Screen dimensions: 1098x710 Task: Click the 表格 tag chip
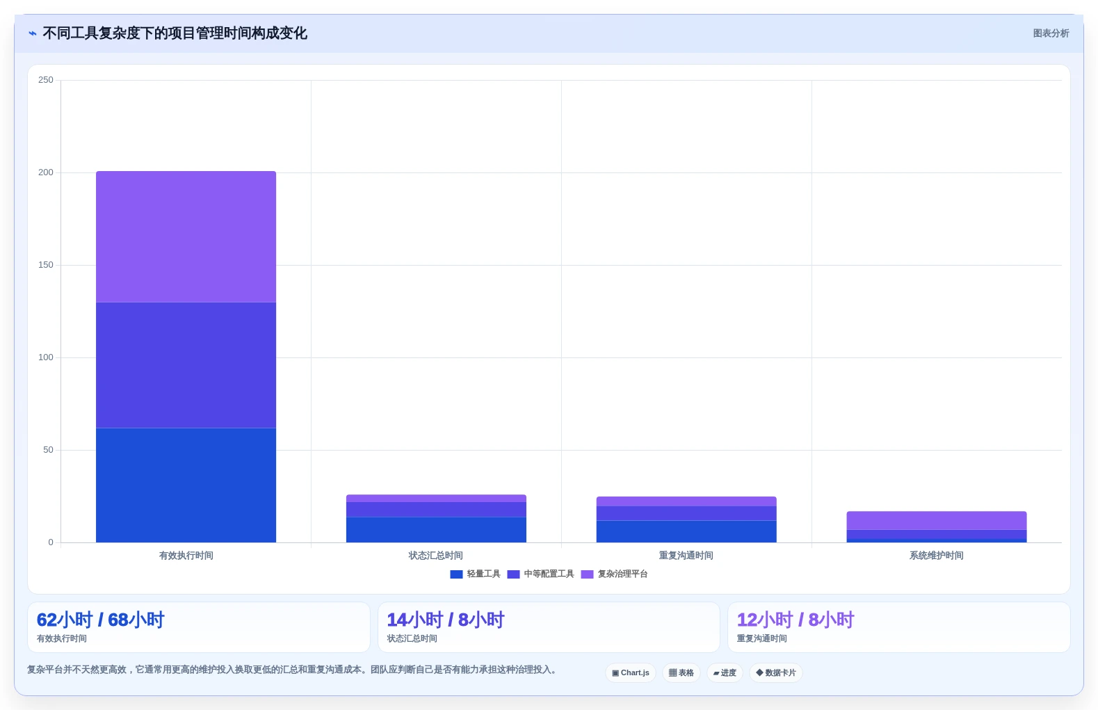(681, 673)
